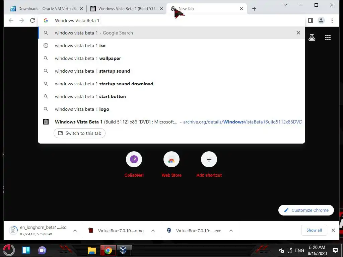Open the Chrome Labs flask icon
Screen dimensions: 343x257
tap(312, 37)
